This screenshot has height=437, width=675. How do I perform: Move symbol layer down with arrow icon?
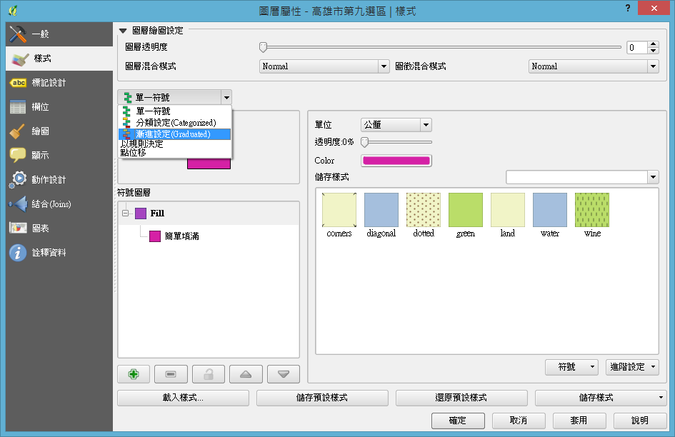[x=284, y=374]
